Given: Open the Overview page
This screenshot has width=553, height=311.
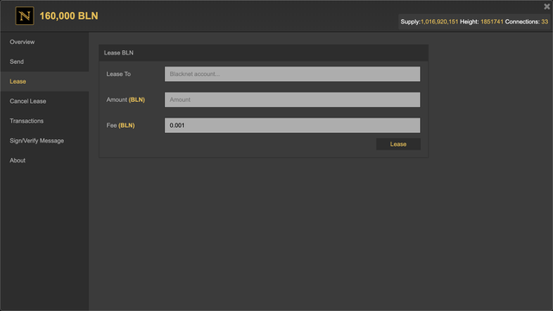Looking at the screenshot, I should (x=22, y=42).
